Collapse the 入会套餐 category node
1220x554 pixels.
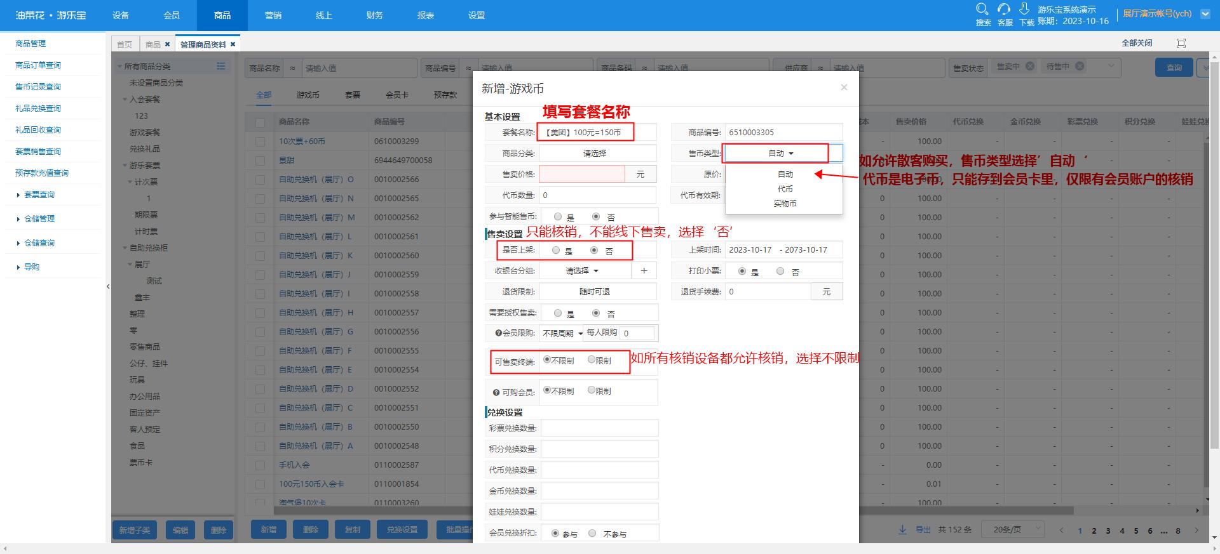[x=125, y=99]
